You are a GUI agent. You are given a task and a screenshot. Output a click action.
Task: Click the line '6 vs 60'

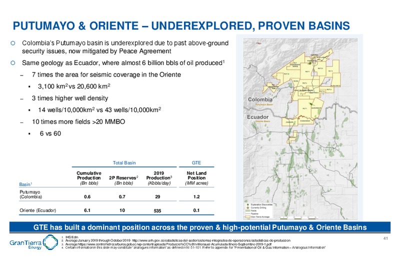(x=50, y=133)
